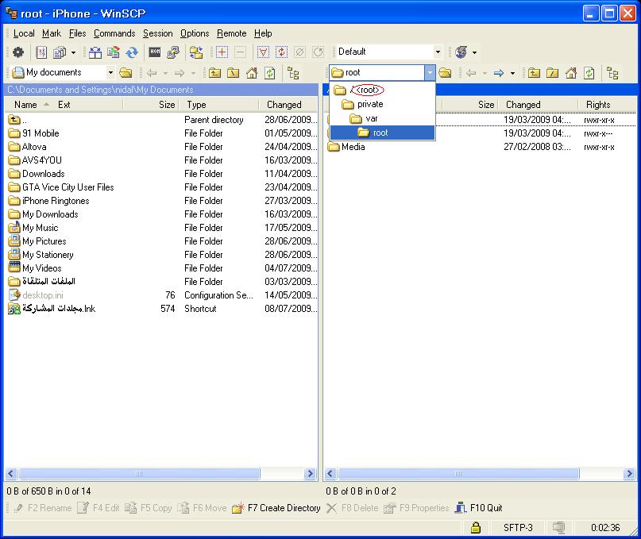
Task: Open the Commands menu
Action: tap(114, 33)
